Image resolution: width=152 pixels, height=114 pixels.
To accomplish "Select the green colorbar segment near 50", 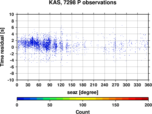I will pyautogui.click(x=53, y=99).
